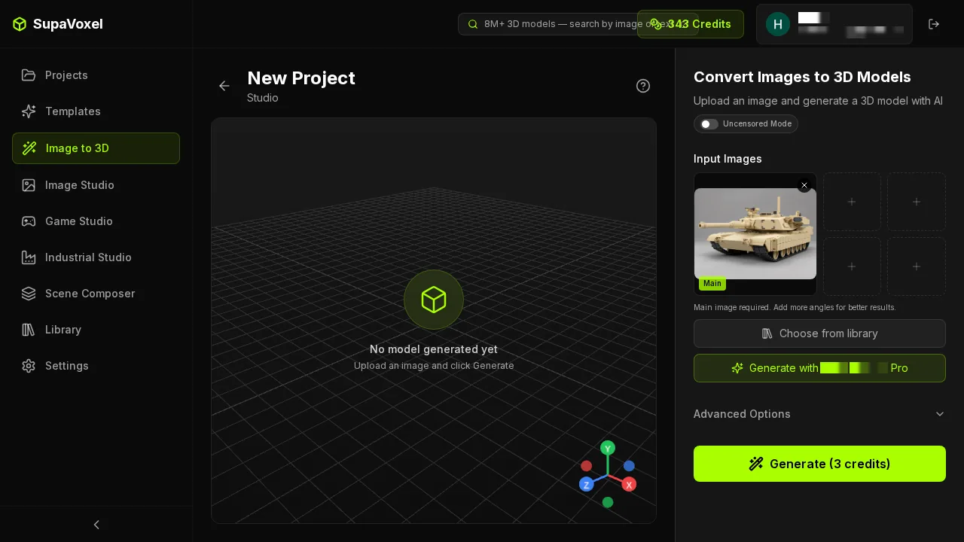Go back with the left arrow icon
The image size is (964, 542).
pos(224,86)
